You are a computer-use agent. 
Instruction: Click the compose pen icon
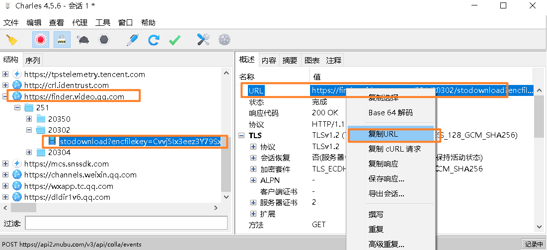point(132,40)
